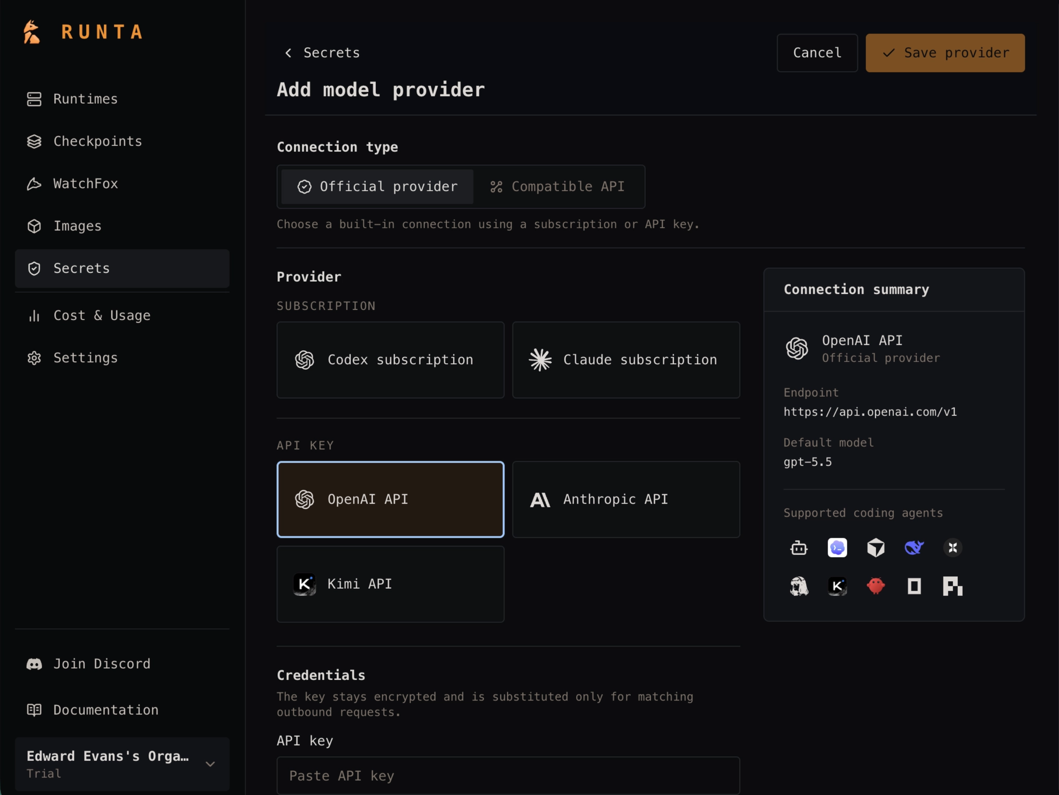Click the 'Supported coding agents' label

[x=863, y=513]
